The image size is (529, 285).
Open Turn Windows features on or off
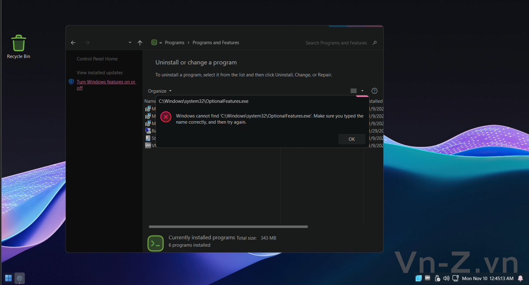[x=106, y=82]
